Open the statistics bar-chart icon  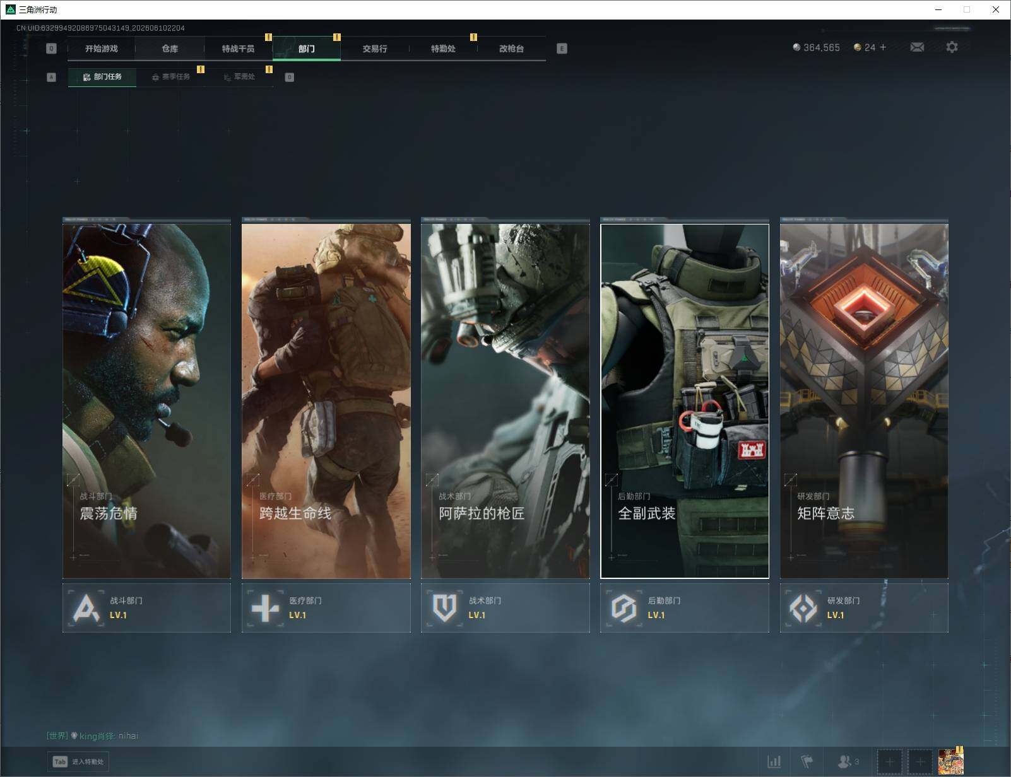pos(774,762)
